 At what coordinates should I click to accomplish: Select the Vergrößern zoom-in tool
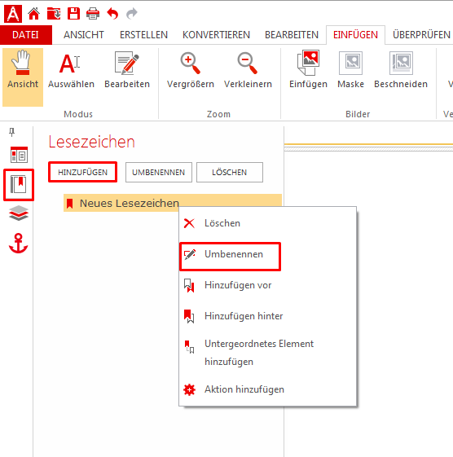click(x=191, y=70)
